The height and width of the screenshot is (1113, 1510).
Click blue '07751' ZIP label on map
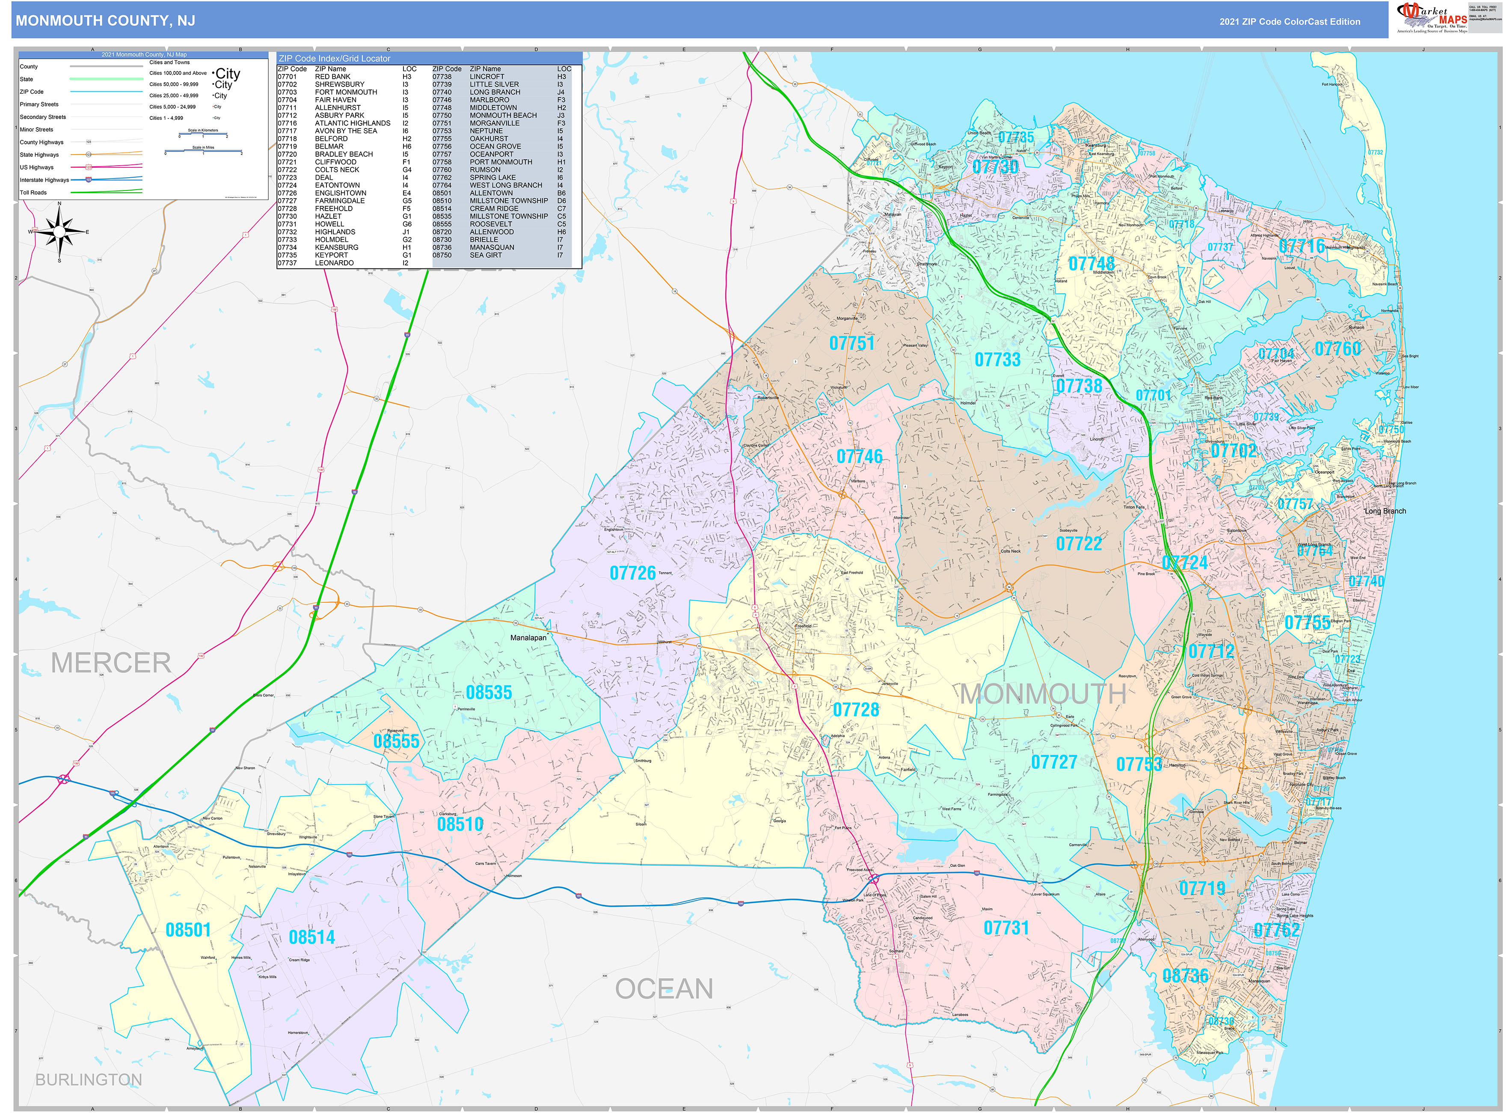click(852, 344)
